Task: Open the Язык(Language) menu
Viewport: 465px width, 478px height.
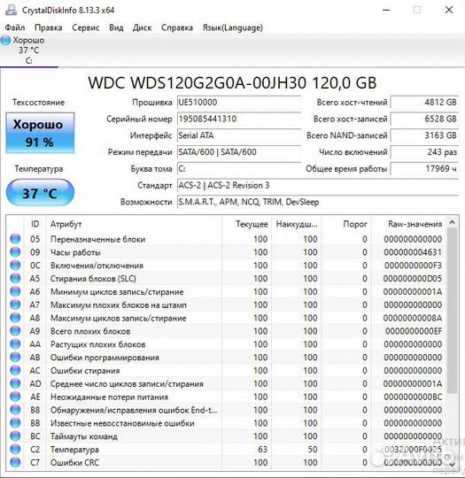Action: pyautogui.click(x=232, y=27)
